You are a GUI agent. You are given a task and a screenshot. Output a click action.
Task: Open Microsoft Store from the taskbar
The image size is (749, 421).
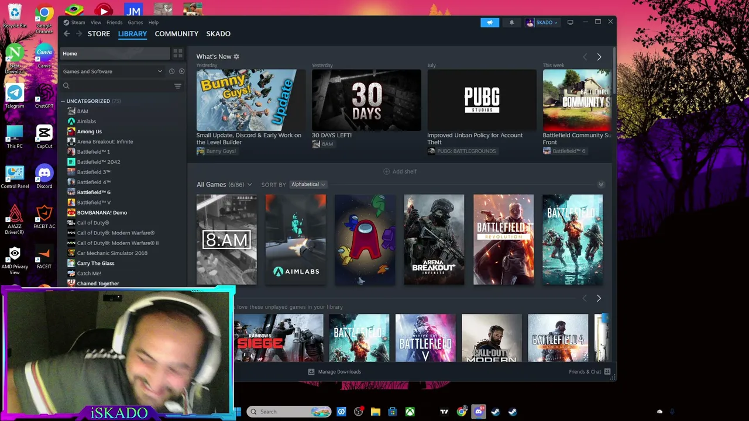(393, 412)
